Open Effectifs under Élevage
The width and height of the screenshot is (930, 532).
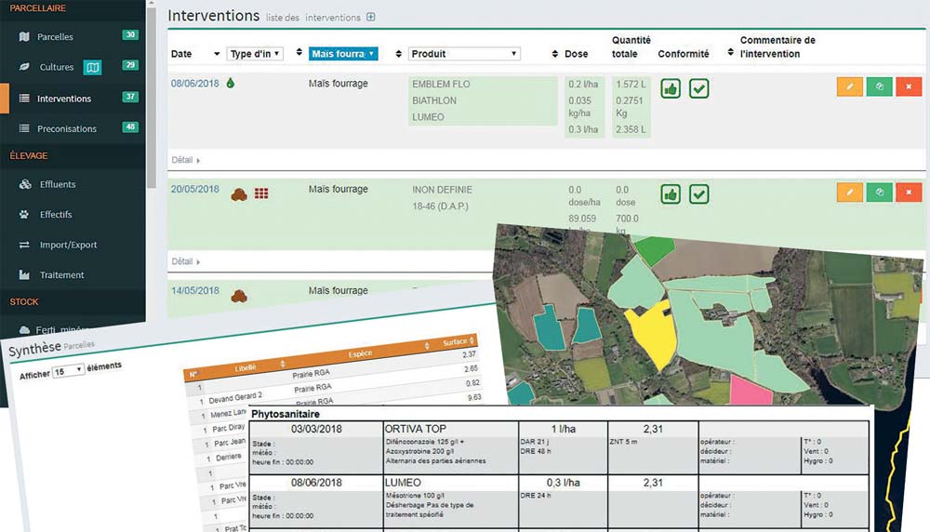[56, 215]
